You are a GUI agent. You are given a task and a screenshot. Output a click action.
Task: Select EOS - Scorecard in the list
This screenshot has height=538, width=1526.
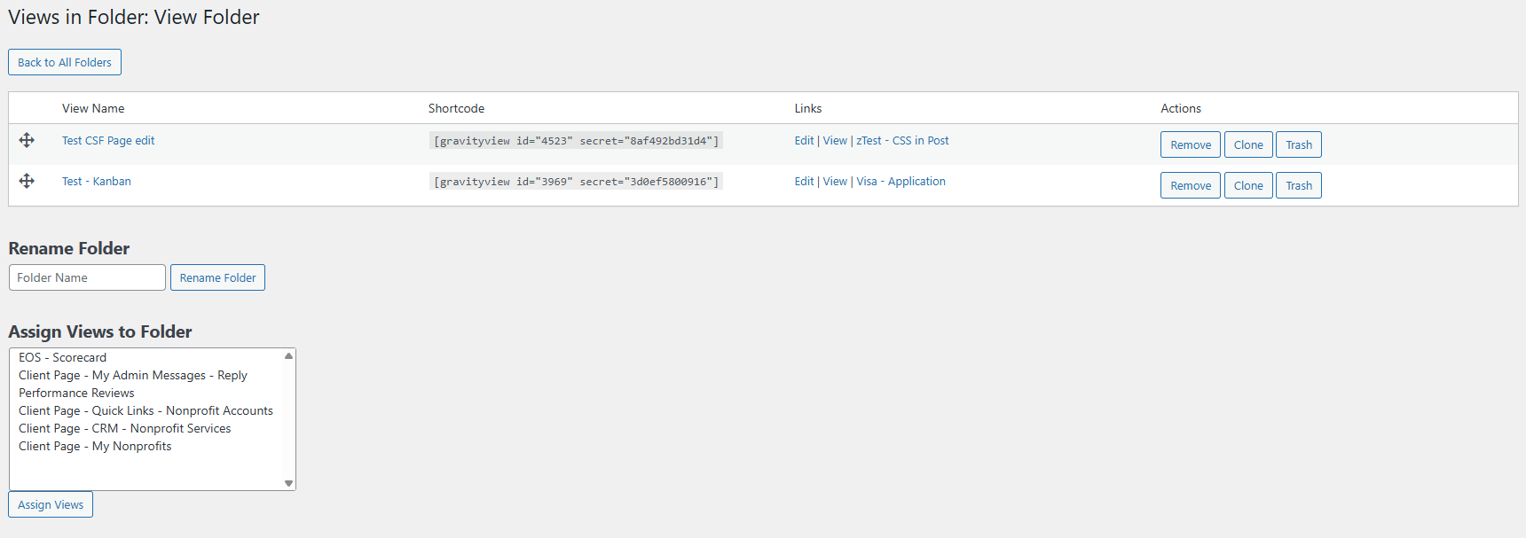coord(62,357)
